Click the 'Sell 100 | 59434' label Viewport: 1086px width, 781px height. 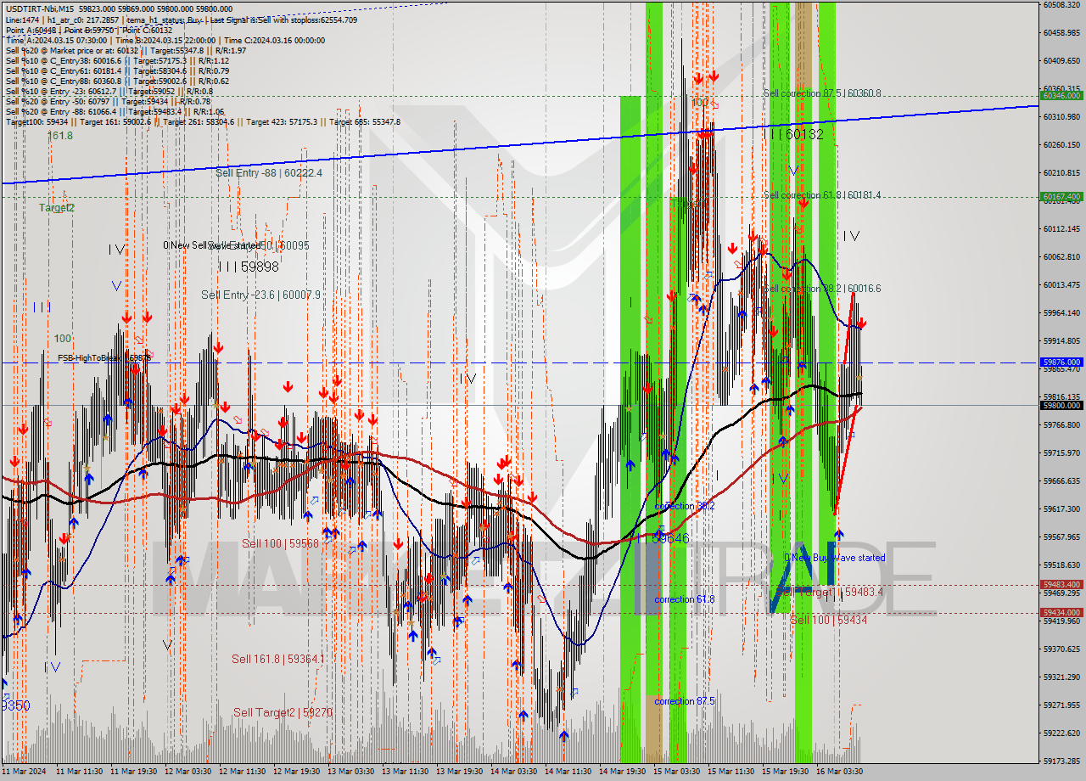tap(829, 621)
